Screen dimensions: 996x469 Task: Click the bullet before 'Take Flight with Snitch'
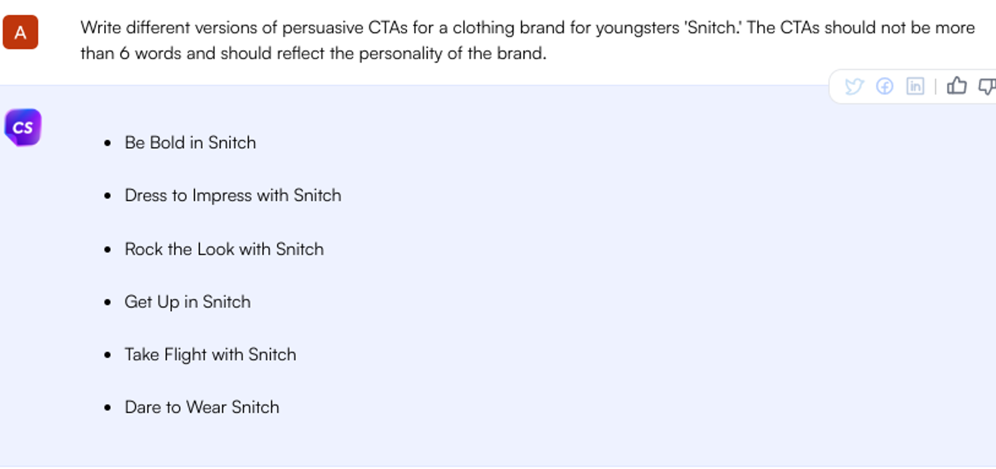(x=108, y=355)
